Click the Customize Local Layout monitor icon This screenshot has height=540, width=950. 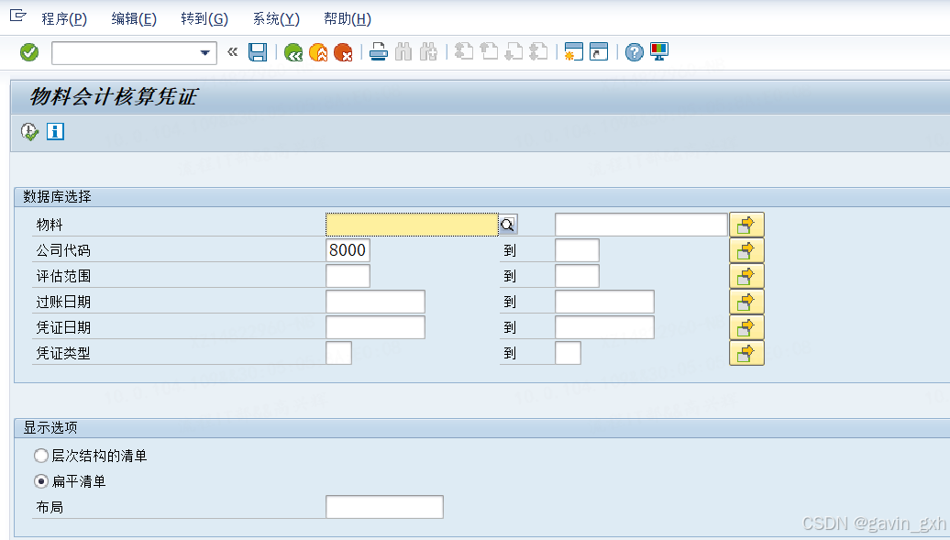pyautogui.click(x=659, y=52)
